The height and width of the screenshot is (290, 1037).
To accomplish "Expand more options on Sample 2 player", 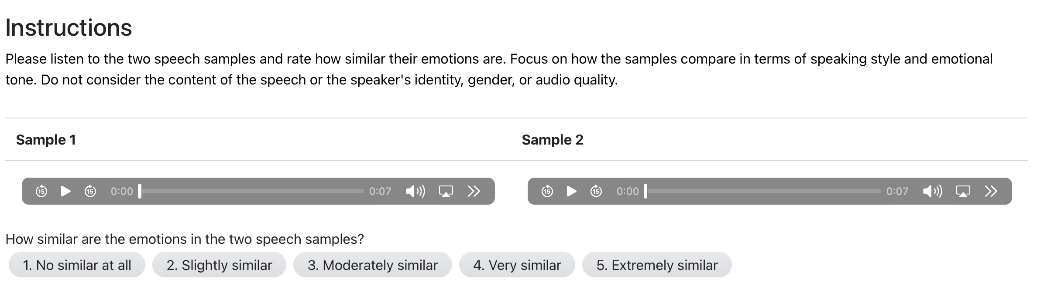I will click(x=991, y=191).
